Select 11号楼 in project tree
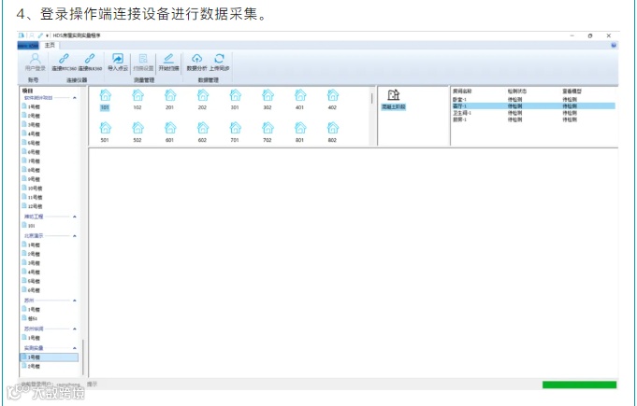Viewport: 637px width, 406px height. [x=32, y=197]
